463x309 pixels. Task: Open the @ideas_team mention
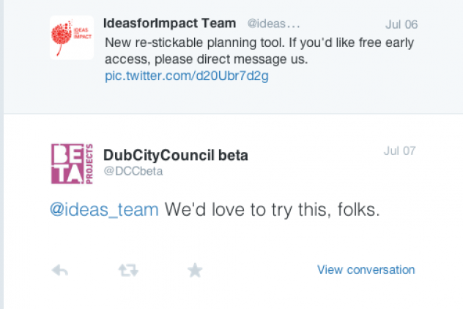(x=104, y=210)
